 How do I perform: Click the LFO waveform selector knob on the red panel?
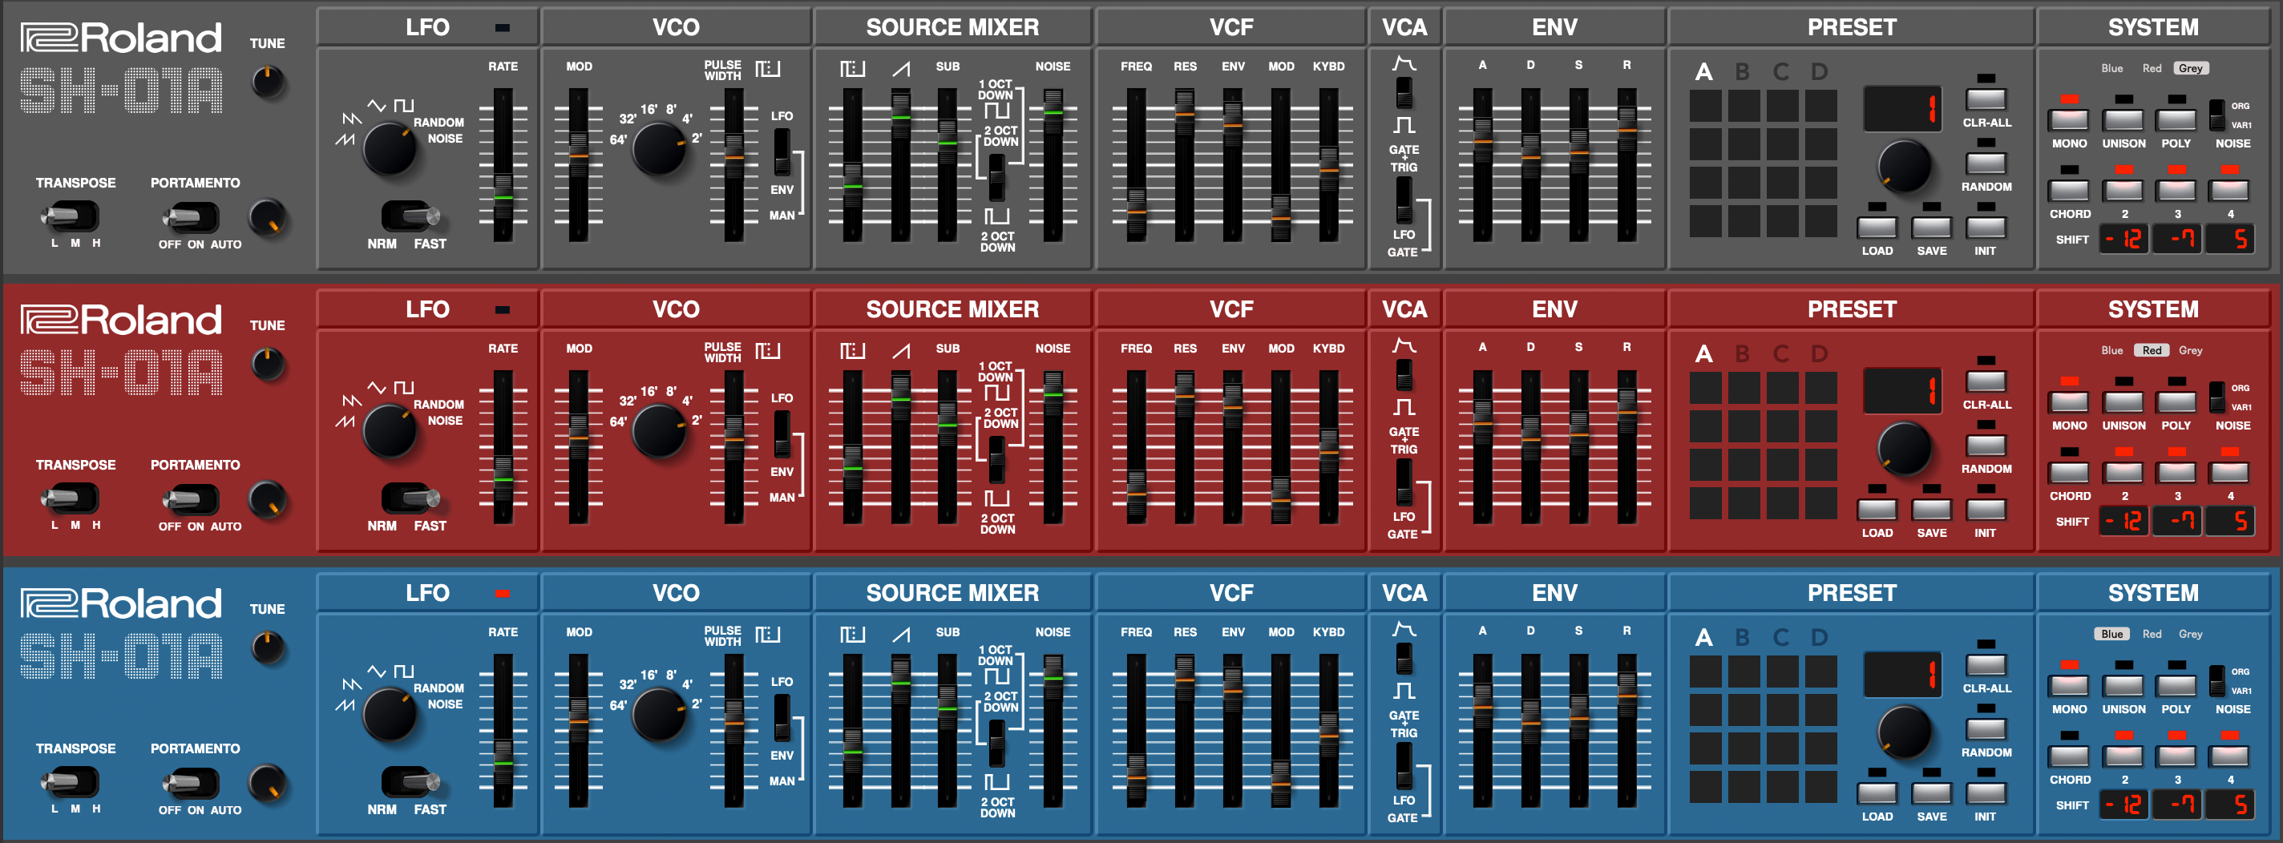tap(389, 430)
